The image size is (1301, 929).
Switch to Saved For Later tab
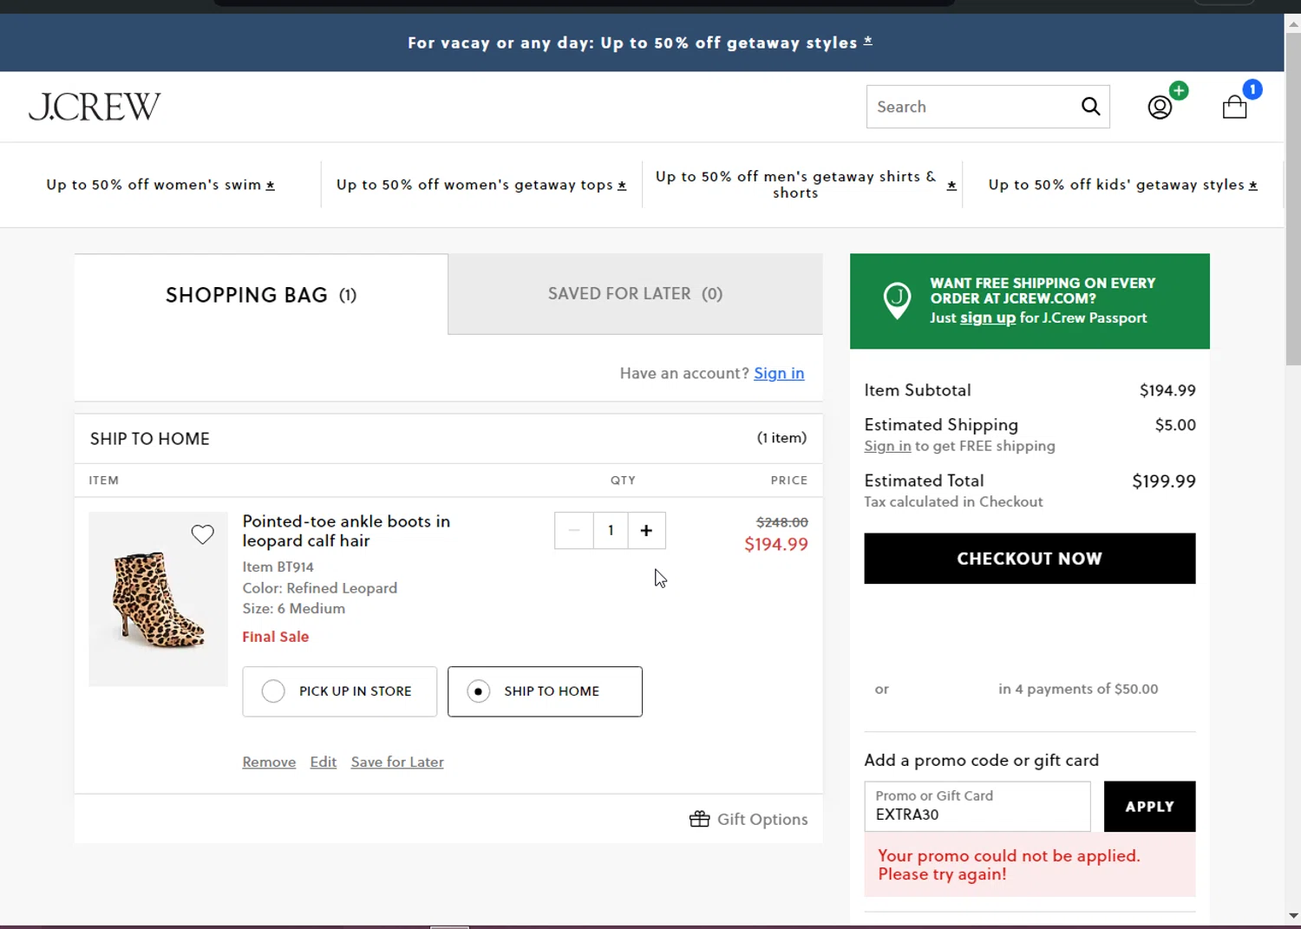(x=635, y=294)
